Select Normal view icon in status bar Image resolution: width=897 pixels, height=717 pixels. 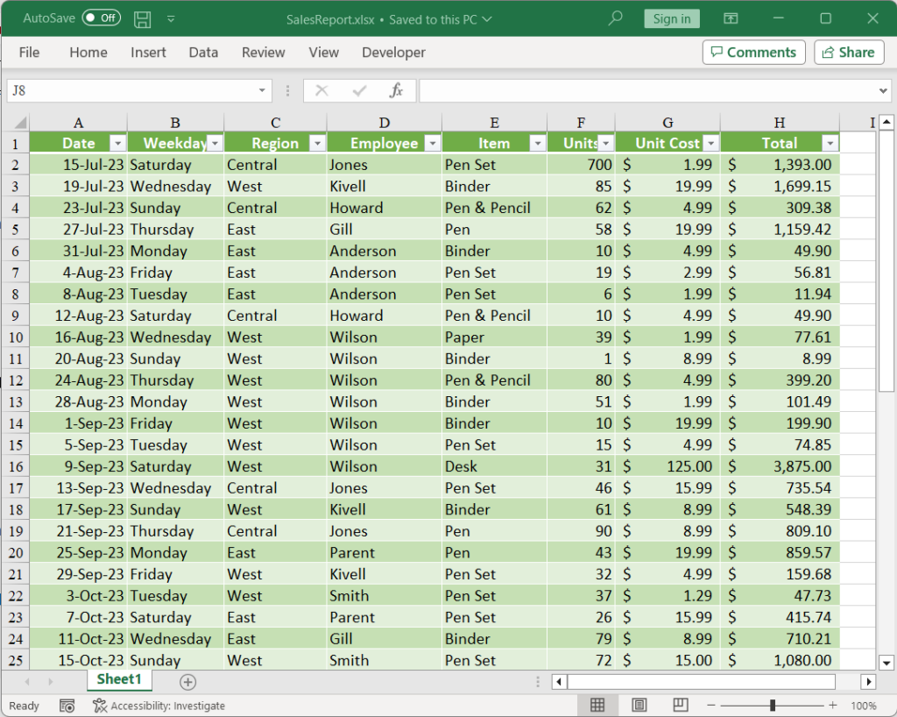click(597, 704)
